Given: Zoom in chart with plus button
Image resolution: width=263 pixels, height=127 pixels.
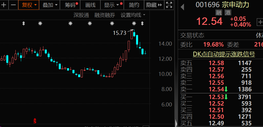Looking at the screenshot, I should pos(4,5).
